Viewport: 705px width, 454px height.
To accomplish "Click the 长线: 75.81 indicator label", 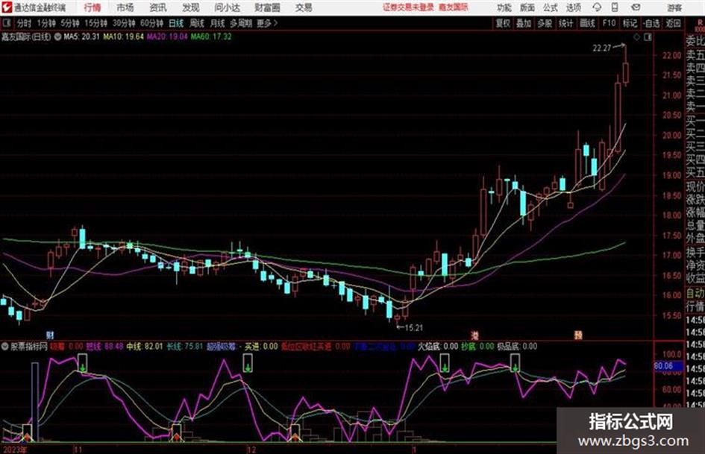I will pos(185,347).
